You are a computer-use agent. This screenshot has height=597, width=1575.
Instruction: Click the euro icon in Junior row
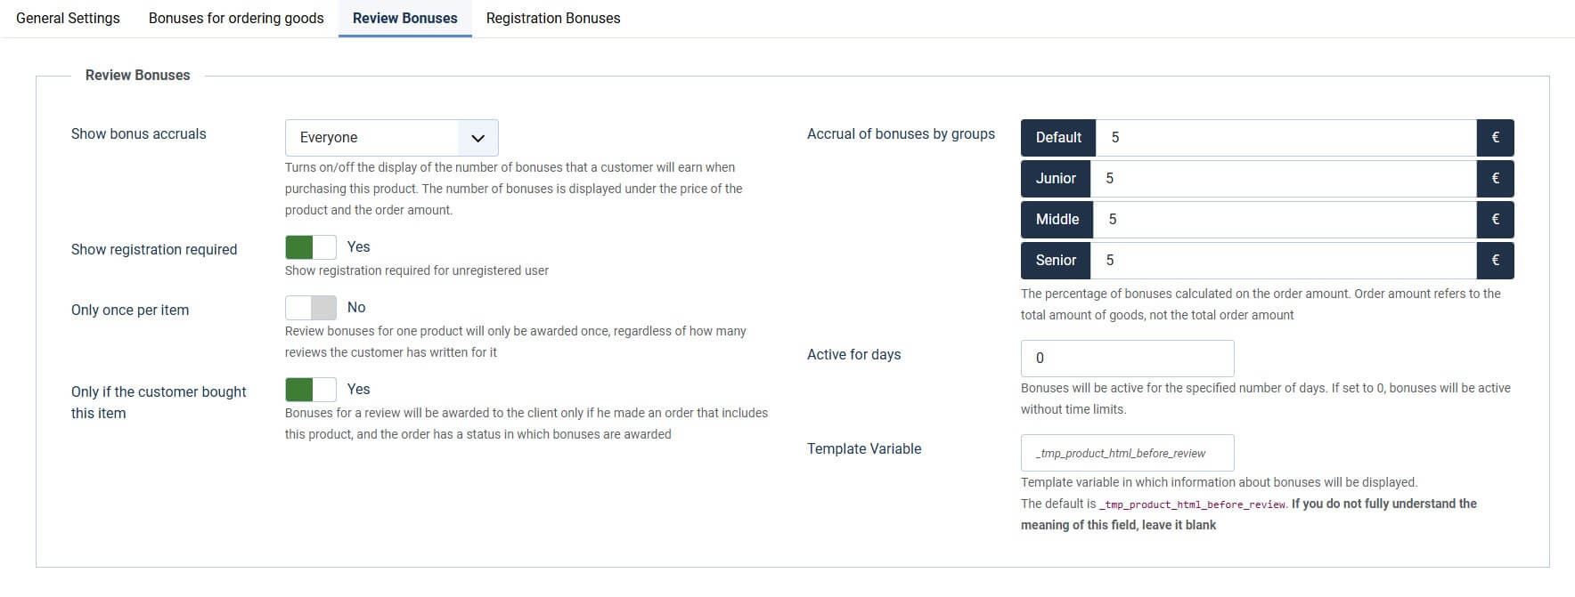coord(1495,179)
